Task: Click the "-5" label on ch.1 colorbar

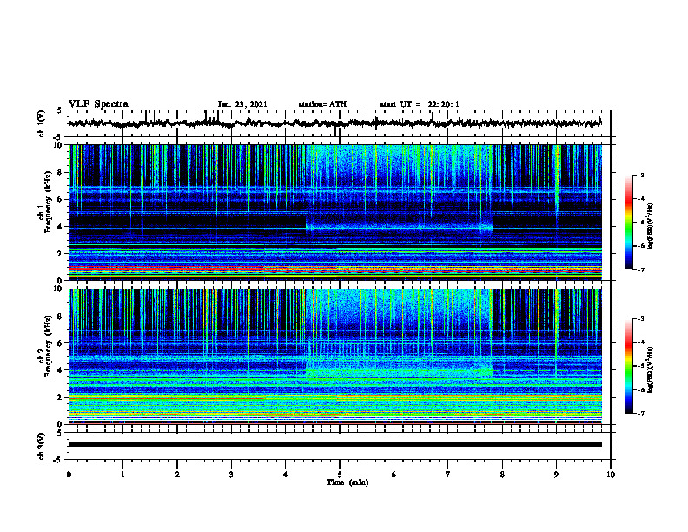Action: [640, 223]
